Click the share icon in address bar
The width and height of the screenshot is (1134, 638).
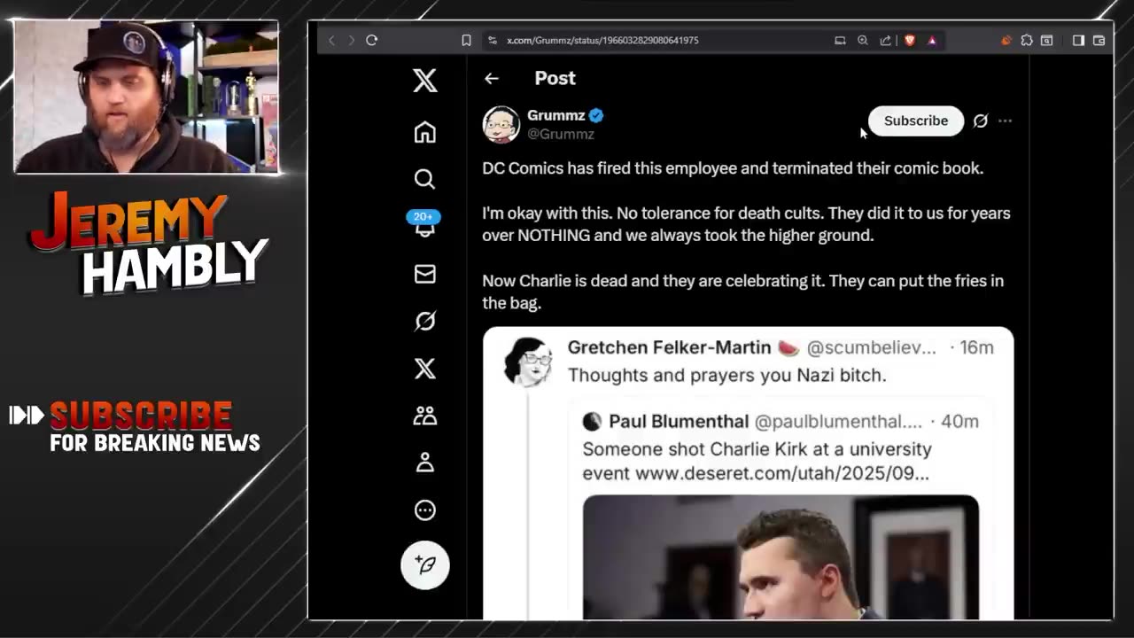click(885, 40)
